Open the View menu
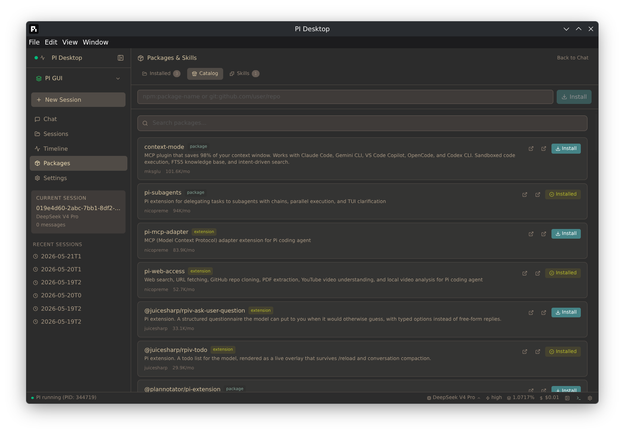The height and width of the screenshot is (435, 625). click(x=70, y=42)
